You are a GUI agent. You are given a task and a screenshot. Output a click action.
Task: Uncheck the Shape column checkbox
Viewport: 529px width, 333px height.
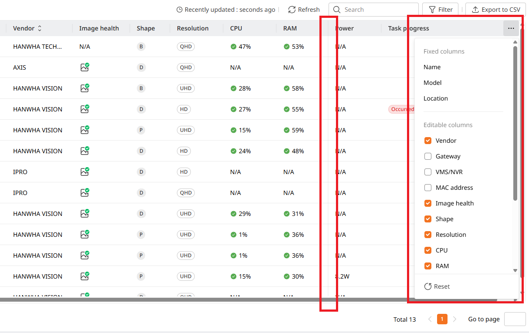[428, 219]
